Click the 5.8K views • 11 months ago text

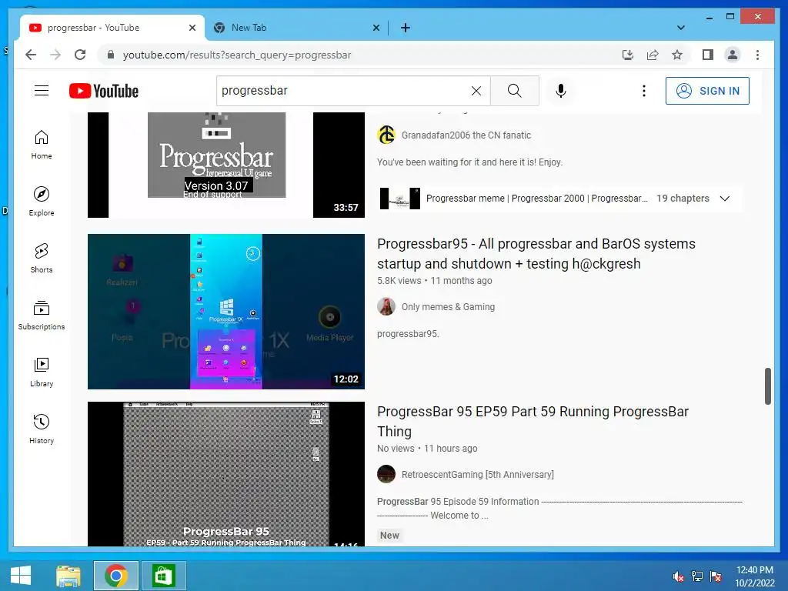434,281
